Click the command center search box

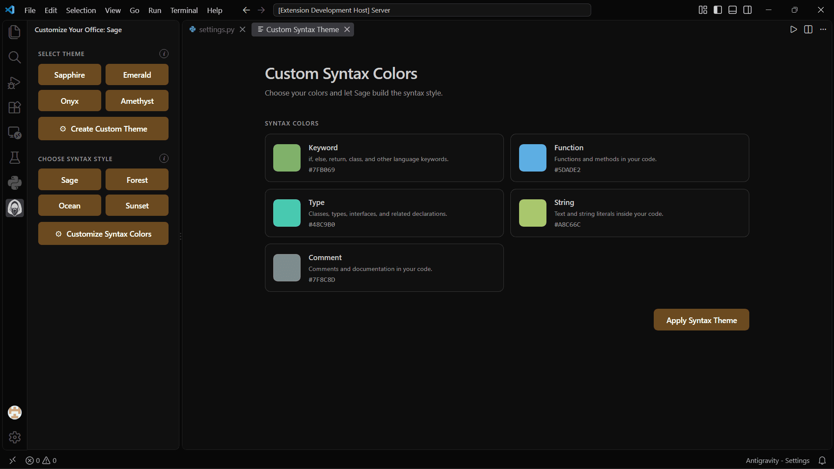coord(432,10)
